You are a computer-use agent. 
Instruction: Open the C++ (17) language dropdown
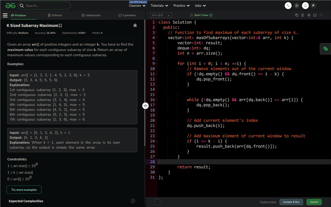click(x=161, y=15)
